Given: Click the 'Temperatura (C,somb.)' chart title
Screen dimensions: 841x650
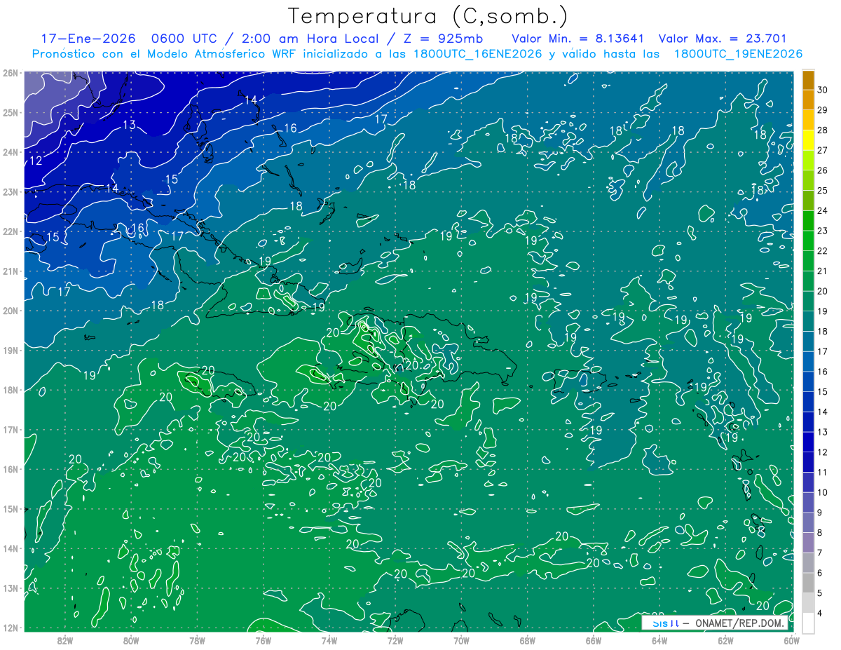Looking at the screenshot, I should click(x=428, y=17).
